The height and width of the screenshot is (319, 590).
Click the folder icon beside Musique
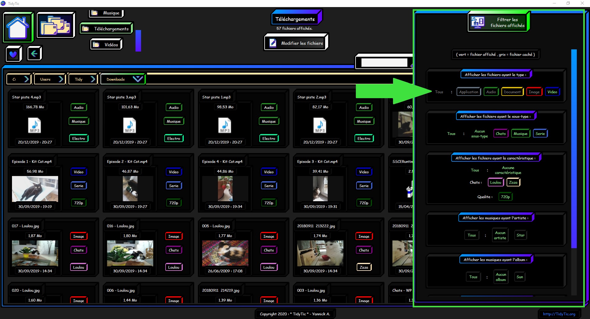95,13
